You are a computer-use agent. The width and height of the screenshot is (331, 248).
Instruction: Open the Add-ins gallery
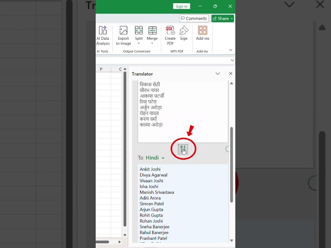[202, 33]
